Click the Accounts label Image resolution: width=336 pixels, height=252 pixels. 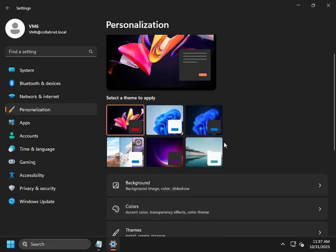(29, 136)
